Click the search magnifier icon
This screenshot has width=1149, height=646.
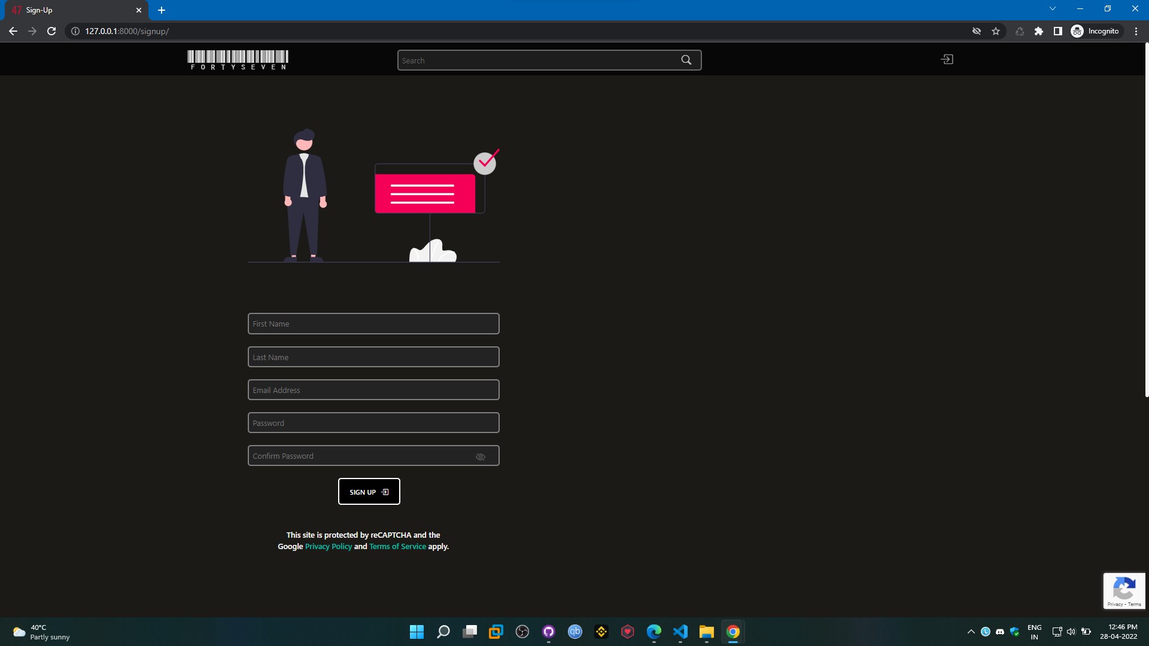point(686,60)
